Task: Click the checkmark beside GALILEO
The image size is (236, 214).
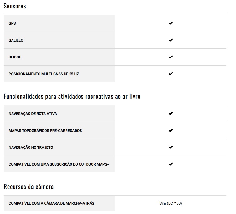Action: [x=170, y=40]
